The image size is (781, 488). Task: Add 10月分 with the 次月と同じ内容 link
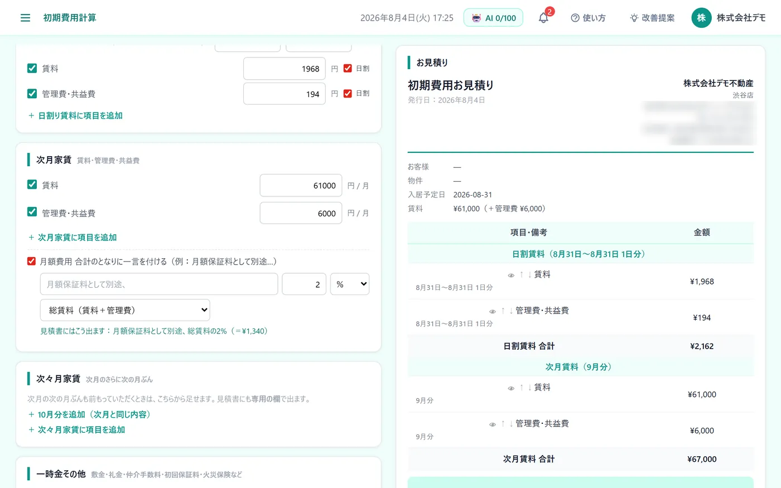point(89,414)
